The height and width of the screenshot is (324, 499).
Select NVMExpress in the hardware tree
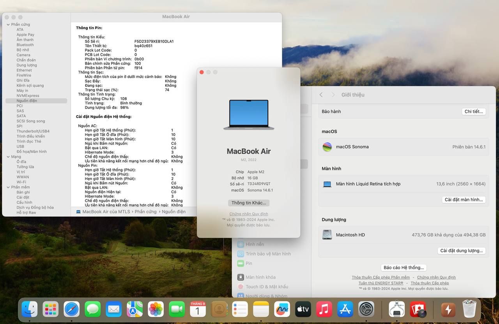coord(28,95)
